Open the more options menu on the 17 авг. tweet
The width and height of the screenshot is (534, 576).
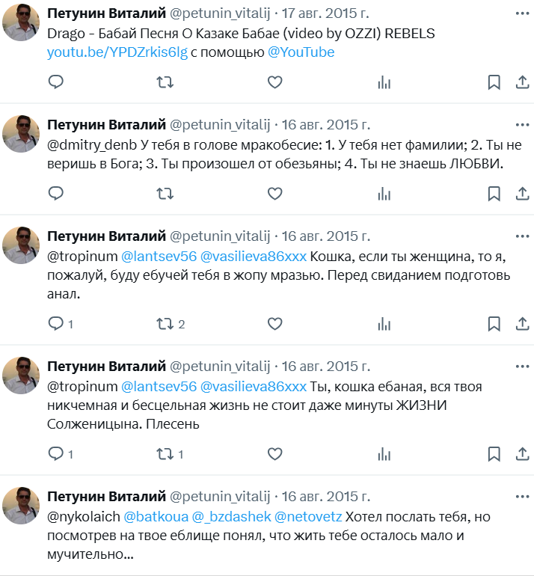[x=521, y=13]
